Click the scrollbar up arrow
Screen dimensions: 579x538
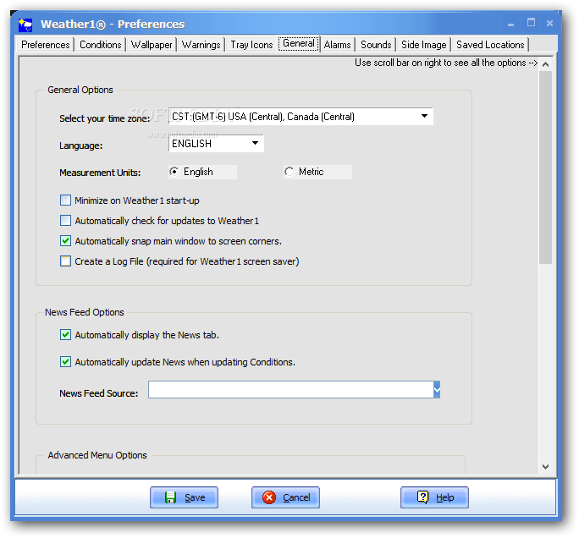click(x=545, y=64)
